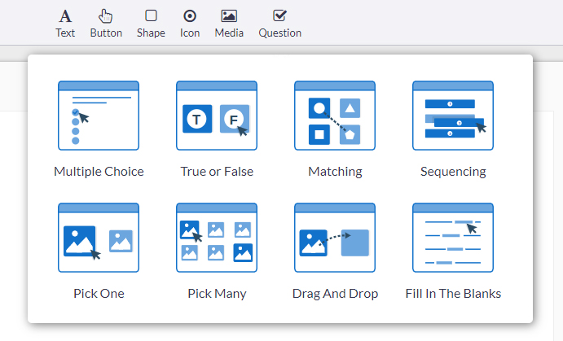Click the Matching label text

click(x=335, y=172)
